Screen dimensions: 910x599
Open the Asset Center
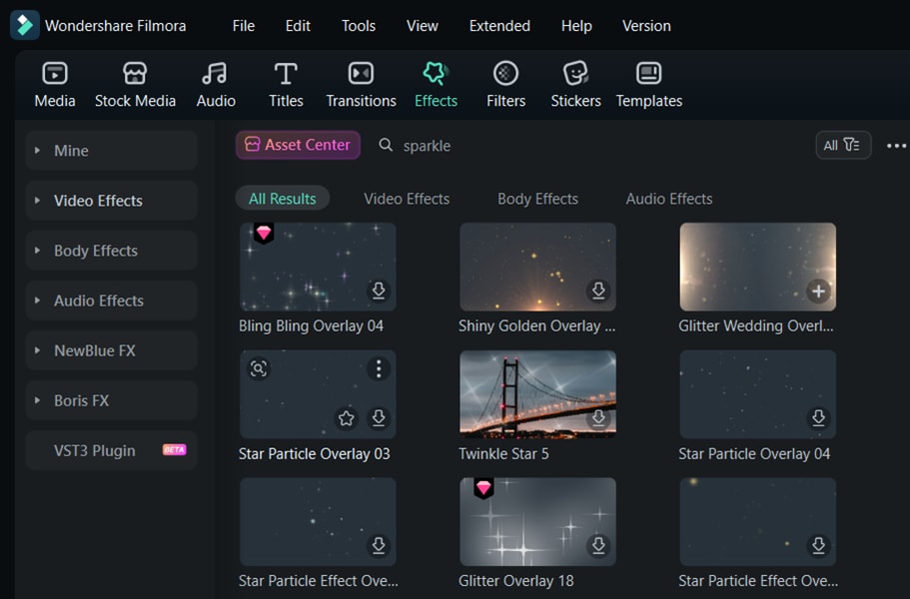pyautogui.click(x=298, y=145)
